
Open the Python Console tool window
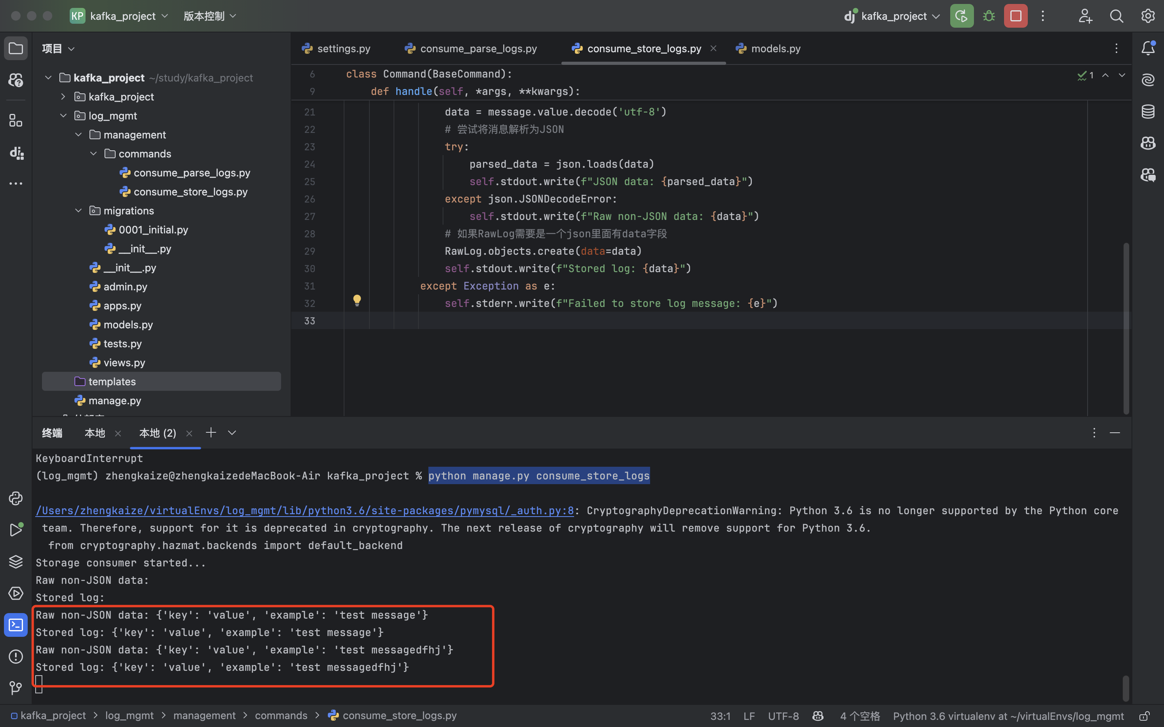(15, 498)
